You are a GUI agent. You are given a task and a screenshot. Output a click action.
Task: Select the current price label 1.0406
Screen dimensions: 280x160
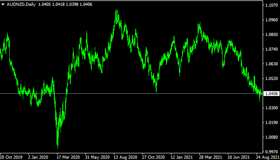click(272, 94)
